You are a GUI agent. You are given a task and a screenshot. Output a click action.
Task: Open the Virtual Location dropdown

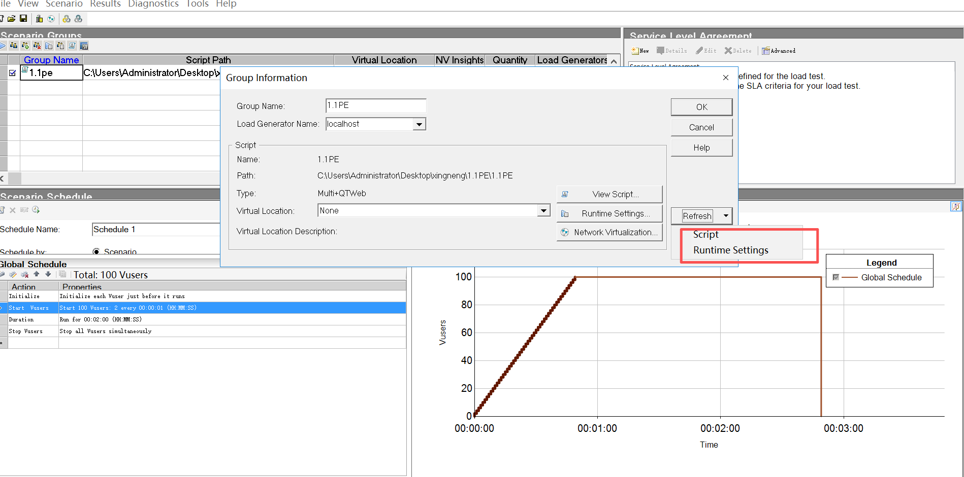coord(543,210)
